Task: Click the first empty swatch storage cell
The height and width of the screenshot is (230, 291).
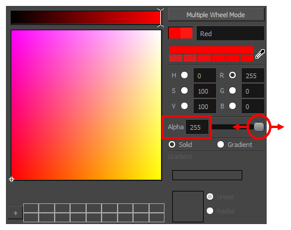Action: 31,208
